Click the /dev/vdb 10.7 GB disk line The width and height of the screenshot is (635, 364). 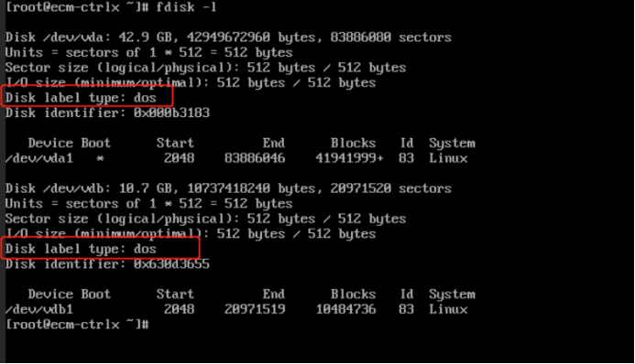228,188
